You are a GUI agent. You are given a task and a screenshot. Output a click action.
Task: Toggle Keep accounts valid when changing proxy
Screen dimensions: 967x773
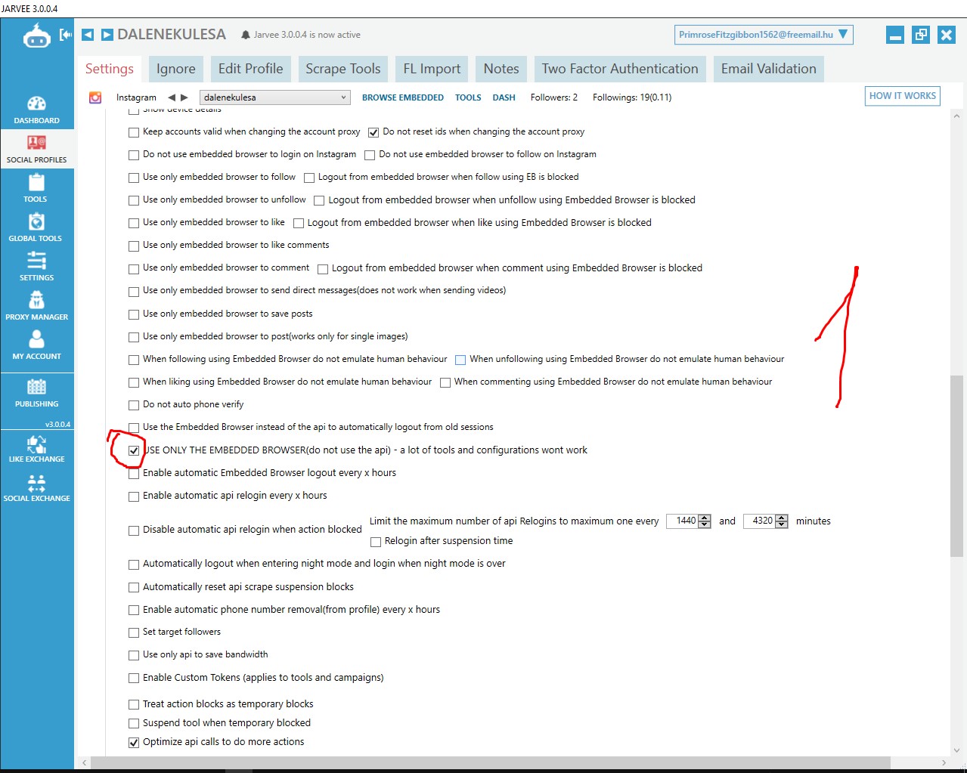pyautogui.click(x=134, y=132)
